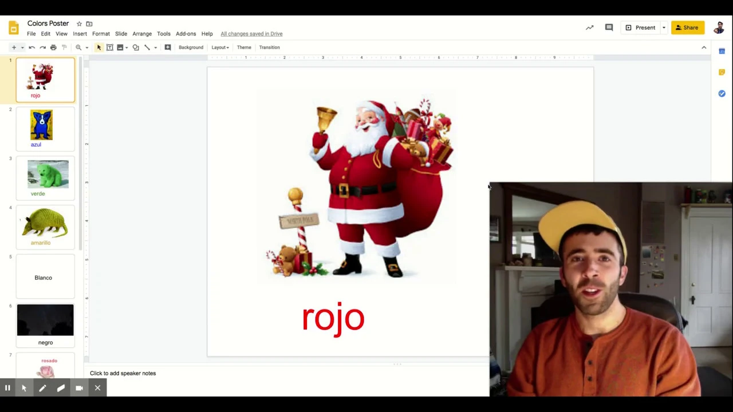Screen dimensions: 733x412
Task: Expand Line tool dropdown arrow
Action: pyautogui.click(x=155, y=47)
